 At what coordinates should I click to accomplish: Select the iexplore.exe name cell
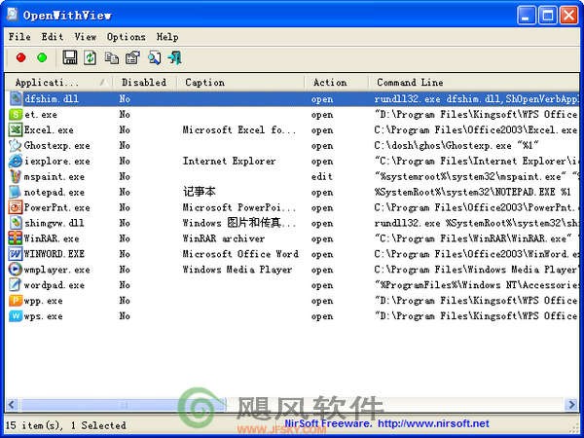point(57,161)
